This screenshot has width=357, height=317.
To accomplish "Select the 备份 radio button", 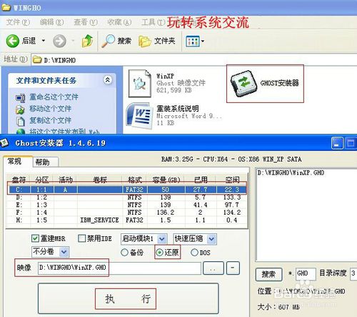I will pos(124,253).
